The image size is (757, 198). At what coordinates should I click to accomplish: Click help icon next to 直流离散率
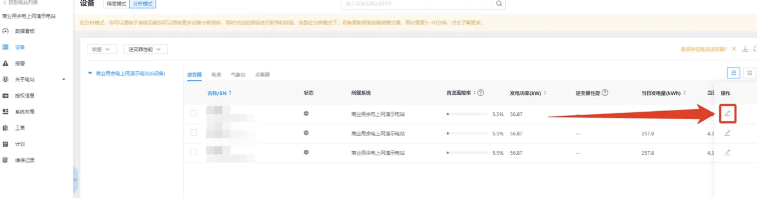(x=480, y=93)
